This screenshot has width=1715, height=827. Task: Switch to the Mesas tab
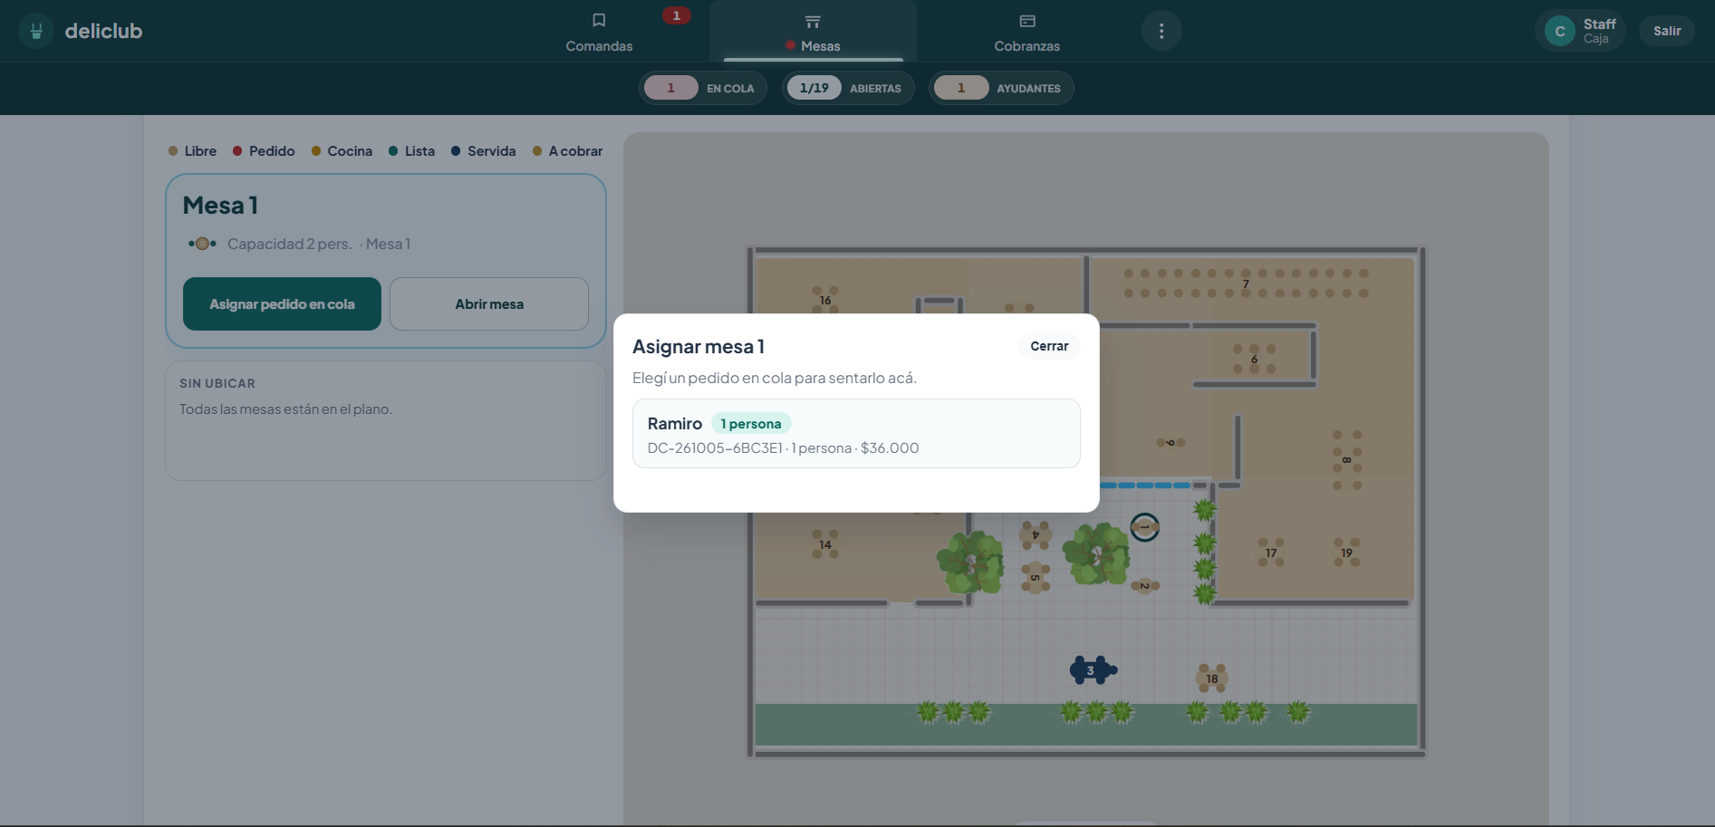(813, 32)
